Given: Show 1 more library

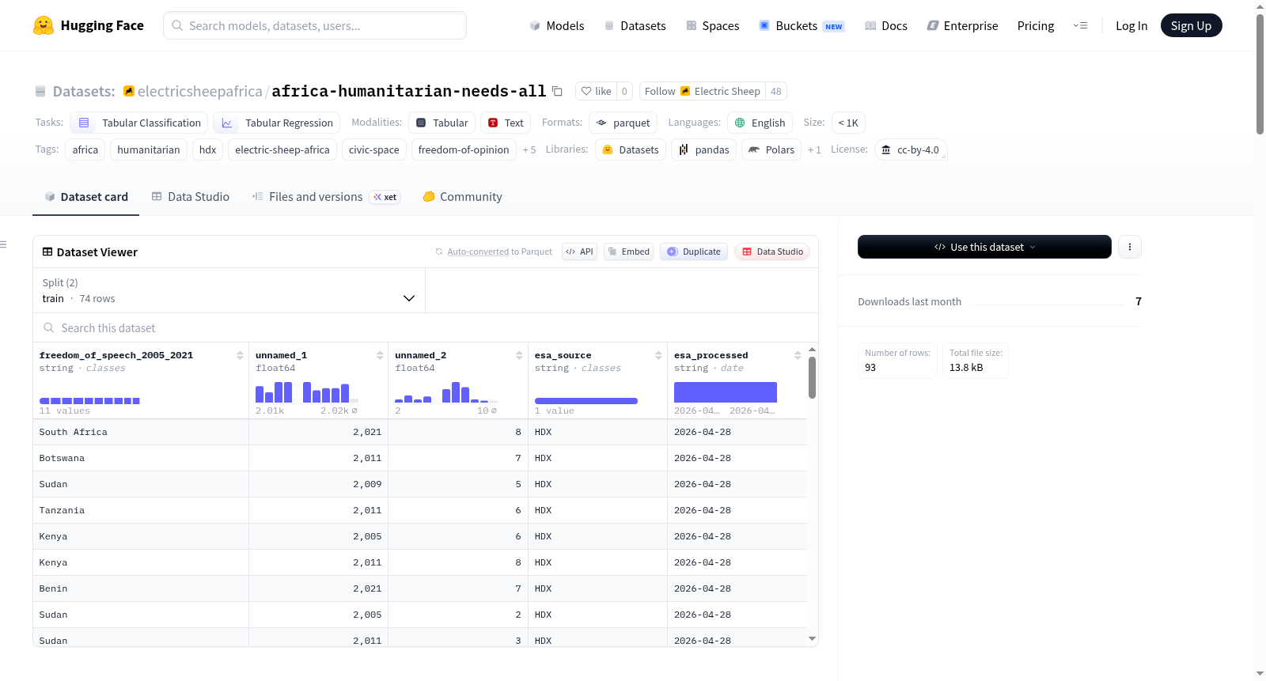Looking at the screenshot, I should (814, 149).
